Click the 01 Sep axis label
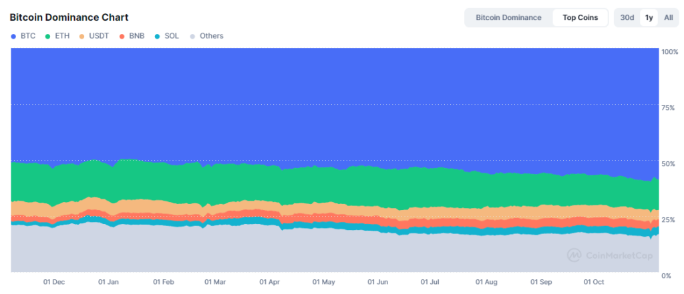Image resolution: width=684 pixels, height=294 pixels. pyautogui.click(x=541, y=282)
